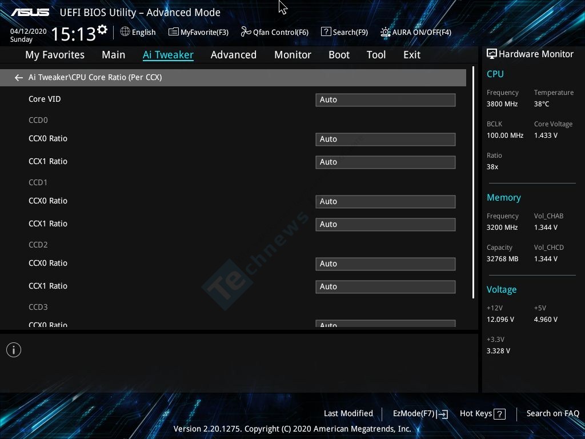Open Search on FAQ
Screen dimensions: 585x439
552,413
